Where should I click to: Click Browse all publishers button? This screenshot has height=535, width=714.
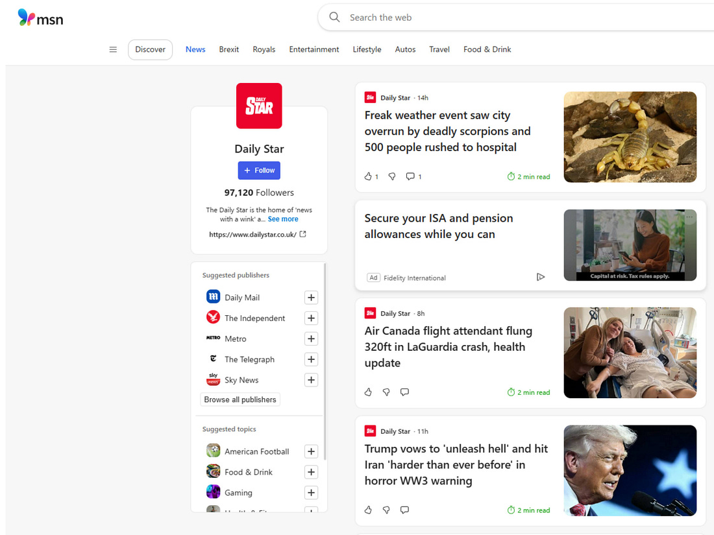[240, 399]
